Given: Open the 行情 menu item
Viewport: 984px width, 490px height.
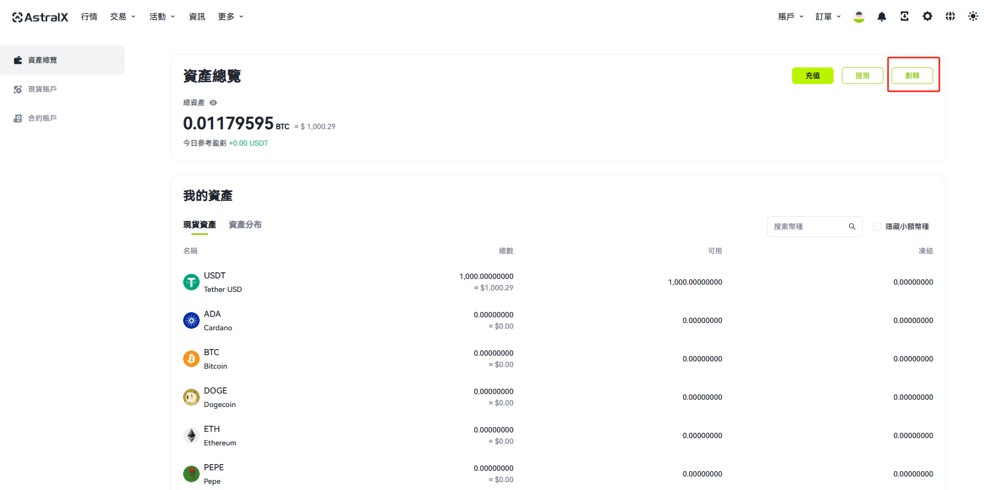Looking at the screenshot, I should [89, 17].
